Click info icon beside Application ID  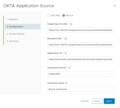pyautogui.click(x=66, y=53)
